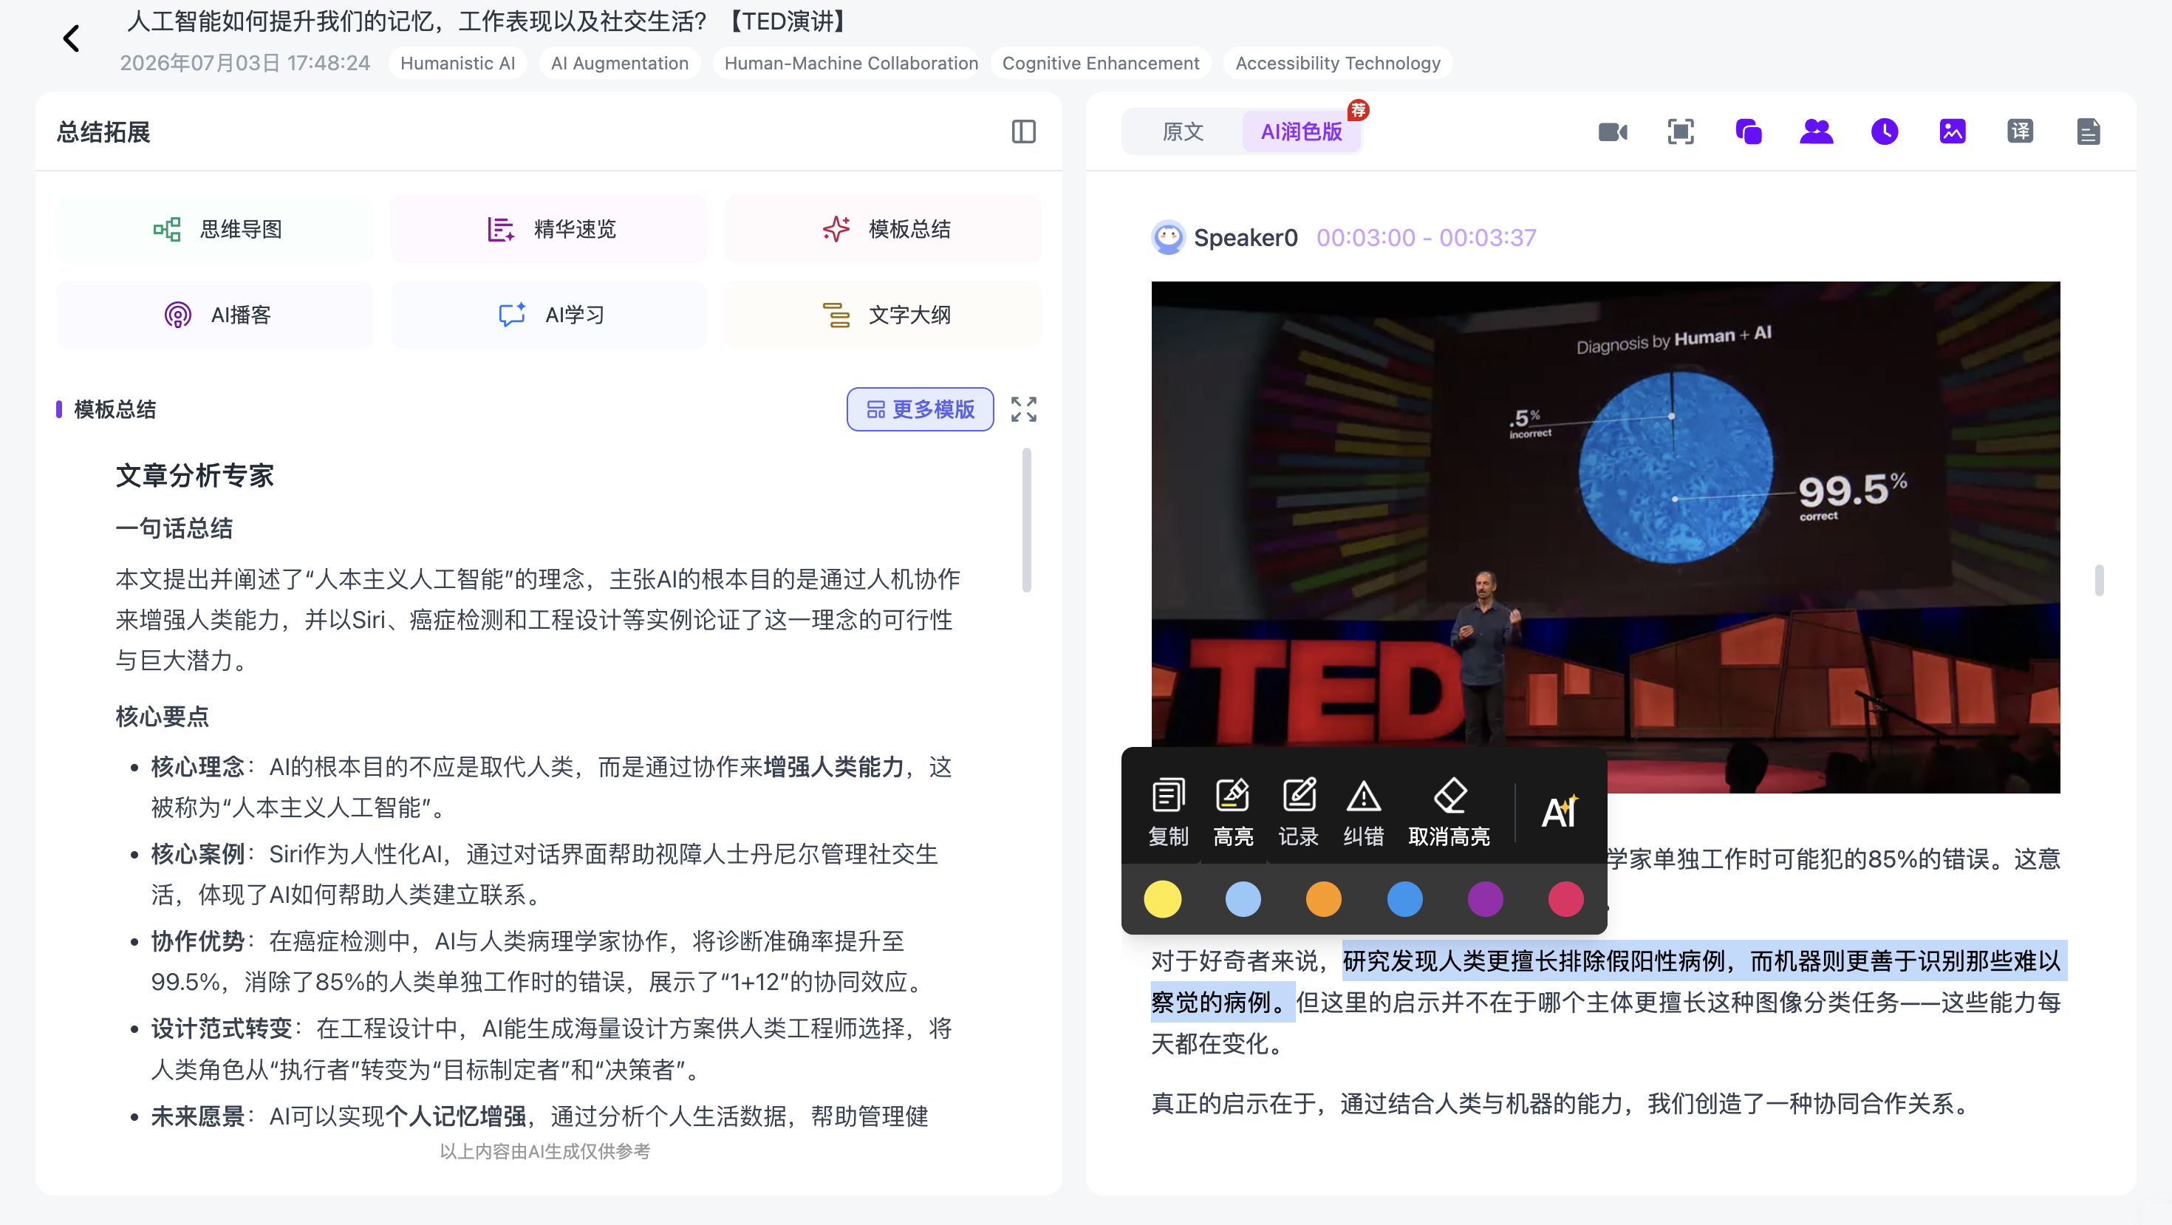Go back using the left arrow

coord(71,38)
